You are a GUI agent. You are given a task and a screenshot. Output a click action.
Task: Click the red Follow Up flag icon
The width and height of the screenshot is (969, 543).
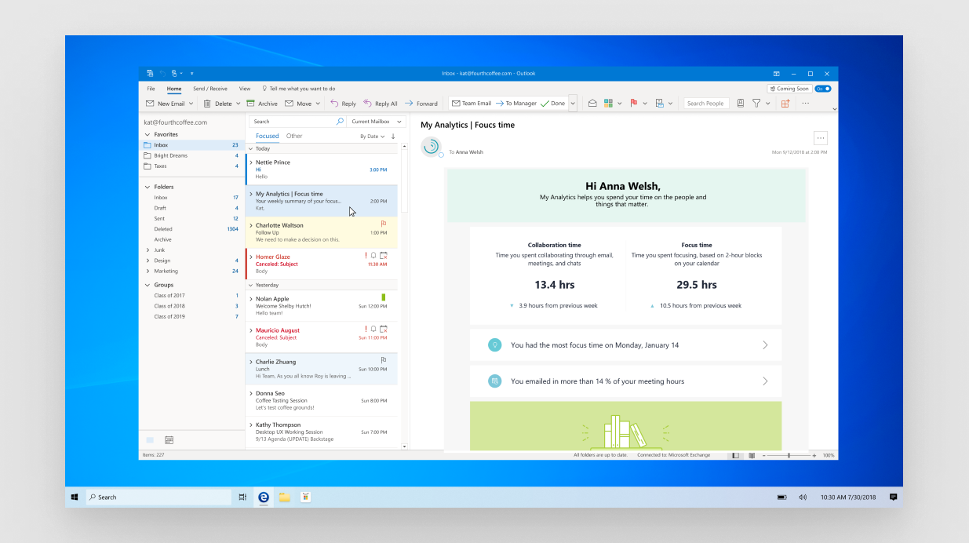point(633,104)
